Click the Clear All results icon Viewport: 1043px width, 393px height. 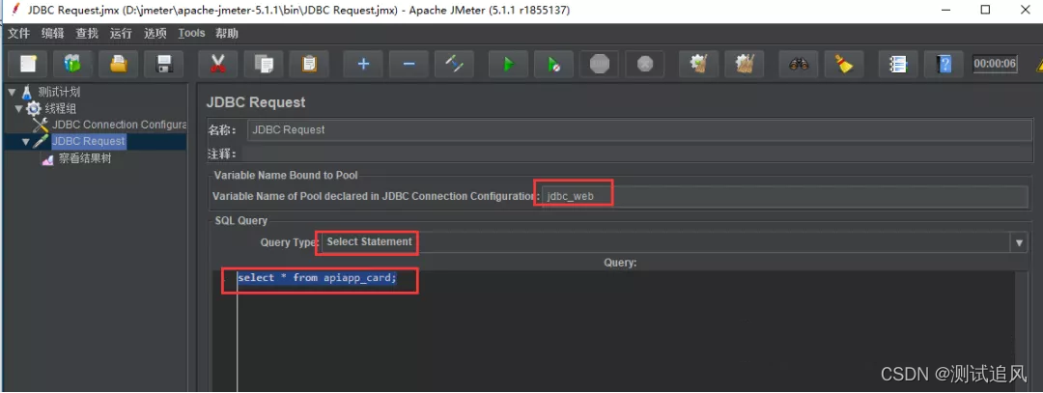[745, 64]
